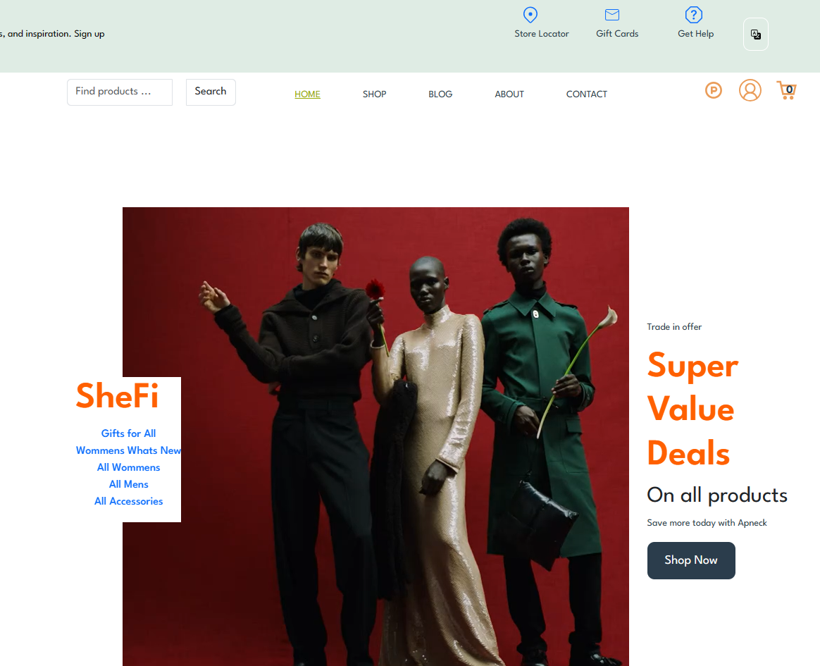Click the Find products search field
Image resolution: width=820 pixels, height=666 pixels.
coord(120,92)
